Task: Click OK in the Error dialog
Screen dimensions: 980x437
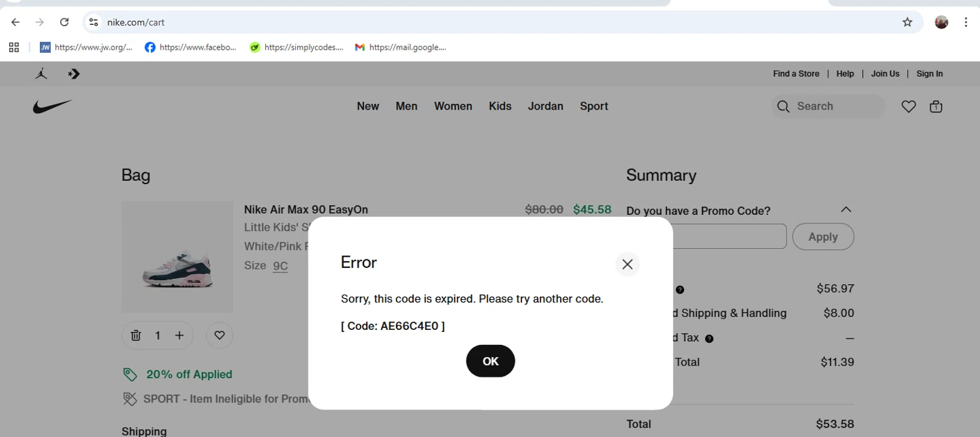Action: [490, 361]
